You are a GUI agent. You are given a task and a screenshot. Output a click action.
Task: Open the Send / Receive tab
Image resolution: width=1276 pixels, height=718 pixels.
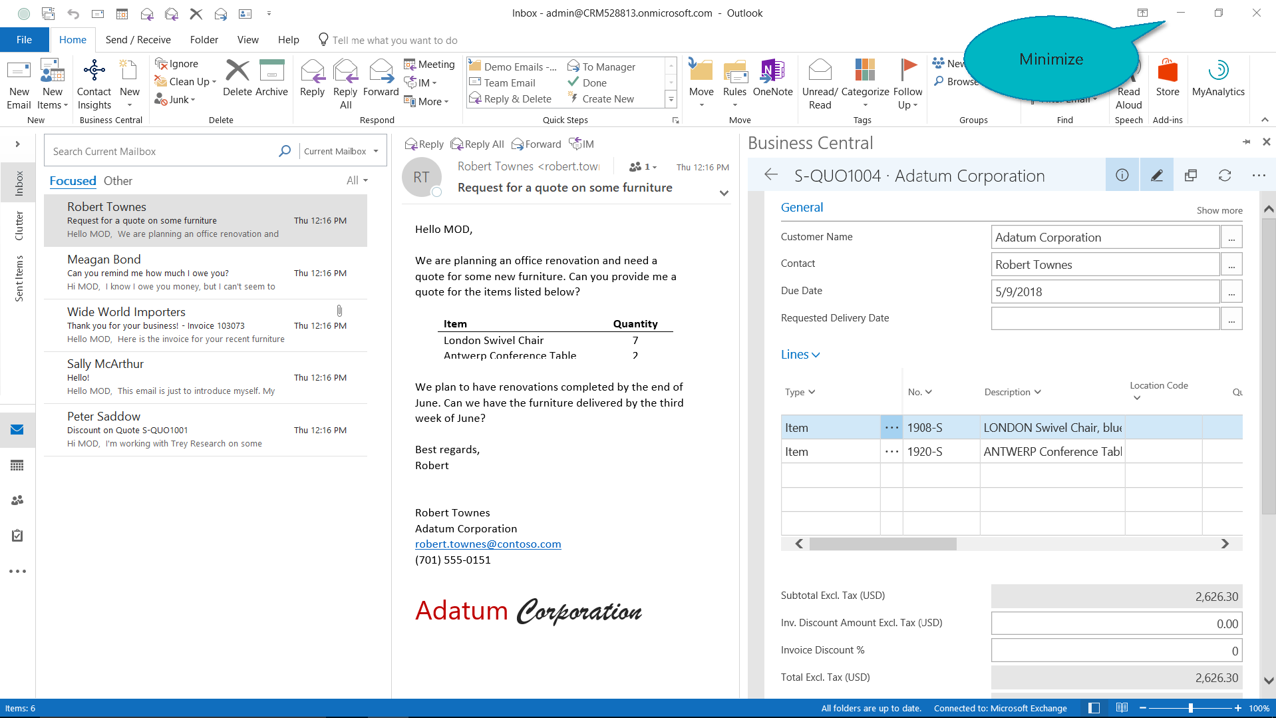tap(138, 40)
